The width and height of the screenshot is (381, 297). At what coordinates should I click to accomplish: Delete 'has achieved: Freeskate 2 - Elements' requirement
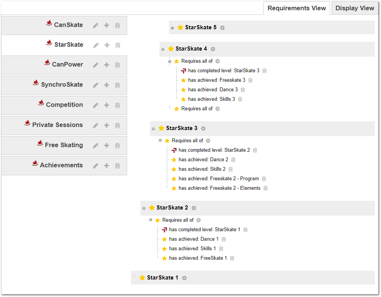tap(266, 188)
